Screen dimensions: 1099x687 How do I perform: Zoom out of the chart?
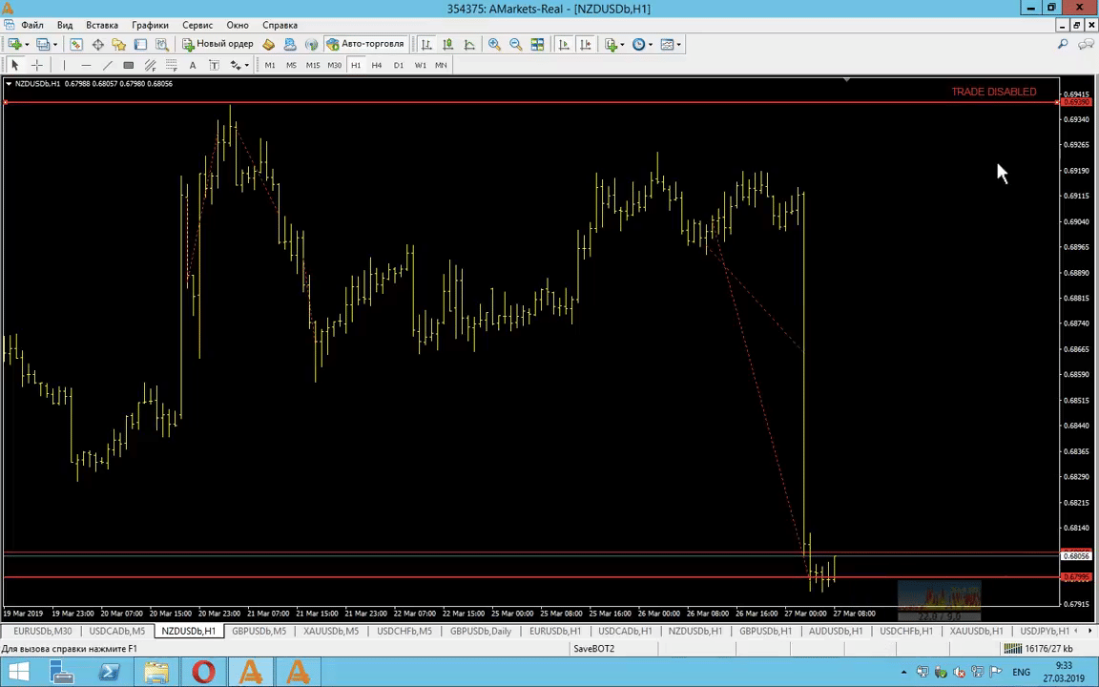click(x=516, y=44)
